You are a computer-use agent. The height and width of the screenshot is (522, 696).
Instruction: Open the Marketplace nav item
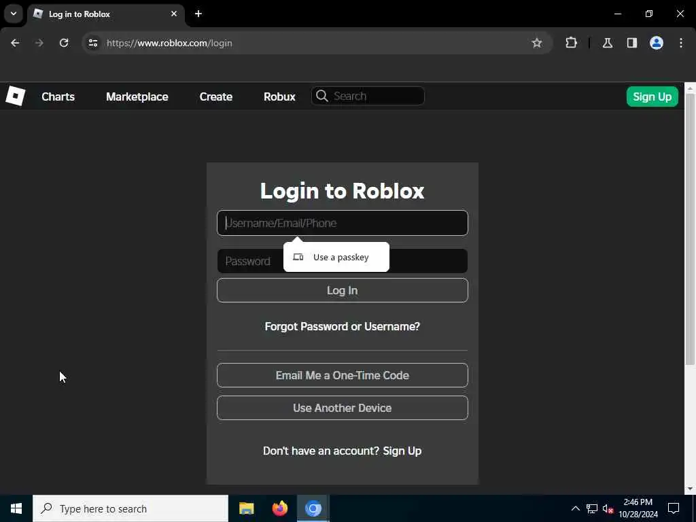[137, 97]
